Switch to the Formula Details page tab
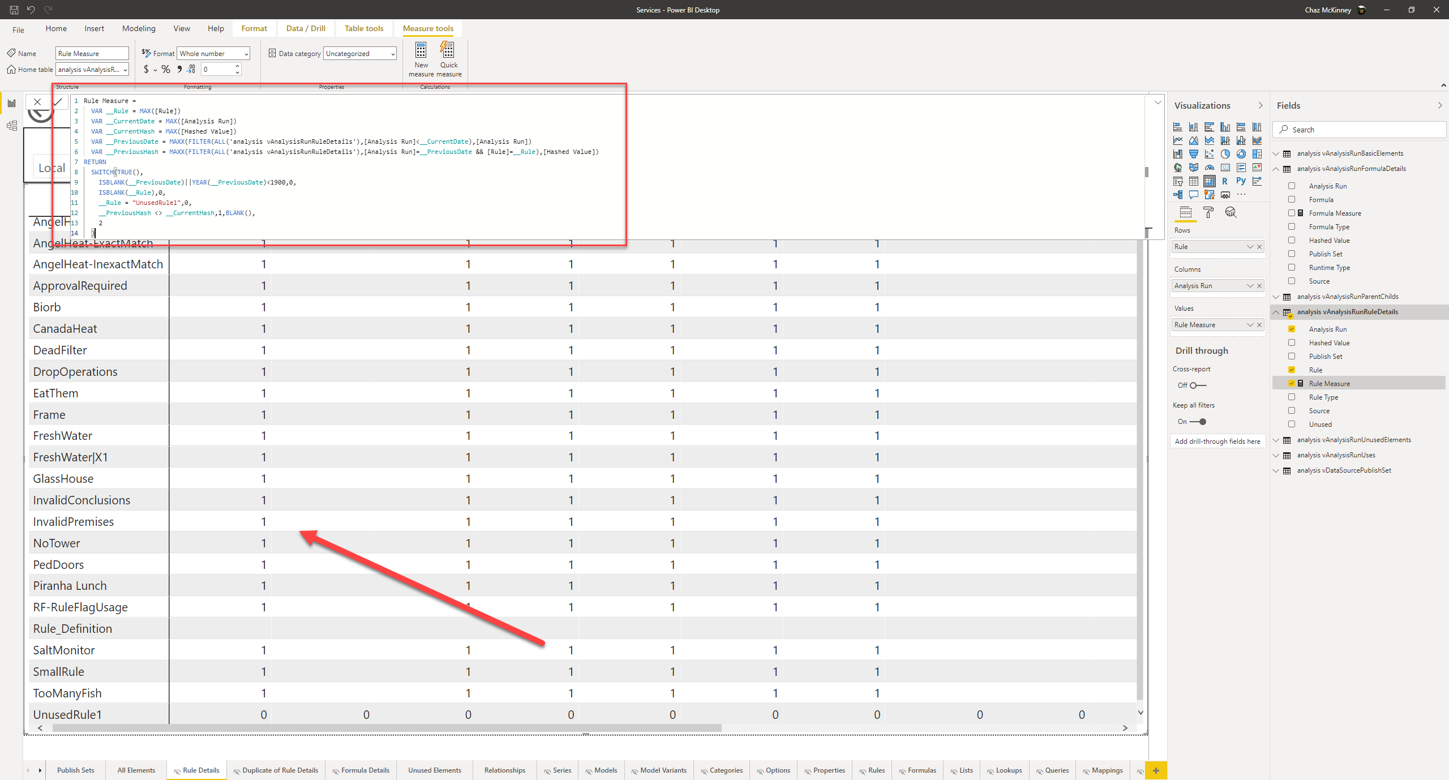The image size is (1449, 780). [x=361, y=770]
